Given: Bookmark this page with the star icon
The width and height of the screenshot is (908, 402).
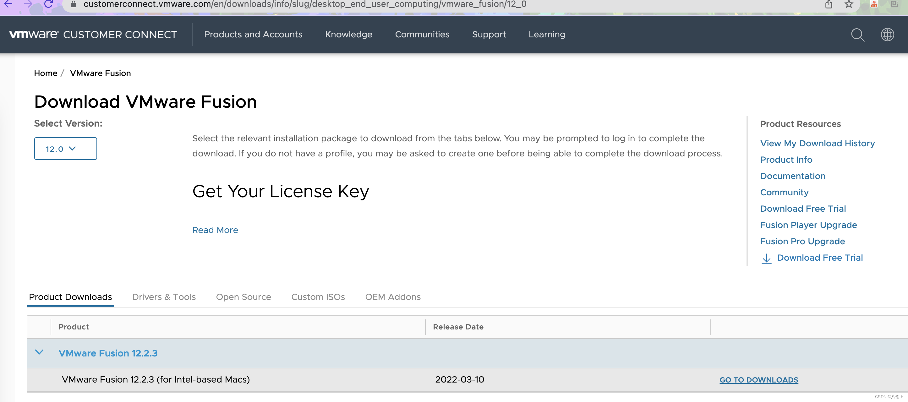Looking at the screenshot, I should point(849,4).
